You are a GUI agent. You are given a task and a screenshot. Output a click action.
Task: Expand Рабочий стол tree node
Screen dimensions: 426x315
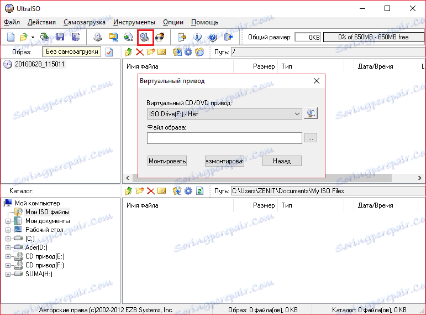pyautogui.click(x=8, y=230)
